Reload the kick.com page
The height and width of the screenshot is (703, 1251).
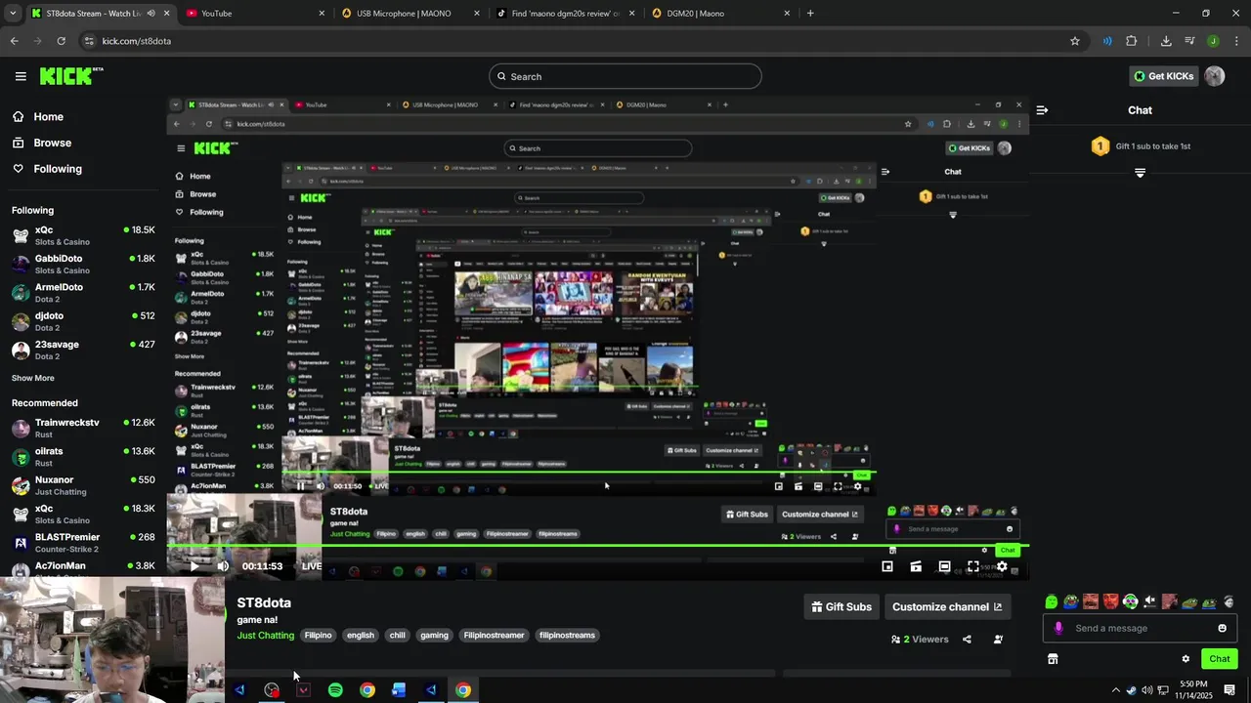[61, 41]
